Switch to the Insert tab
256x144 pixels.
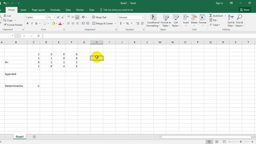(x=23, y=10)
